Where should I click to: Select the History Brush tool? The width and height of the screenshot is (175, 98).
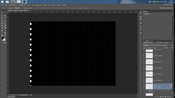tap(5, 23)
